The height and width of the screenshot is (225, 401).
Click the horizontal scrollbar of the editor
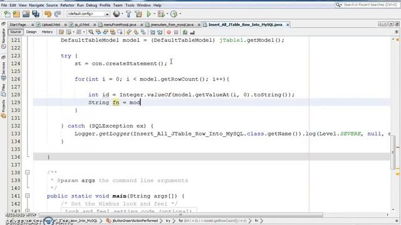pos(181,215)
